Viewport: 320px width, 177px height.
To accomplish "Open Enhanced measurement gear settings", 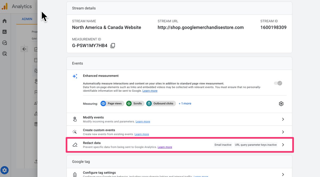I will [x=281, y=104].
